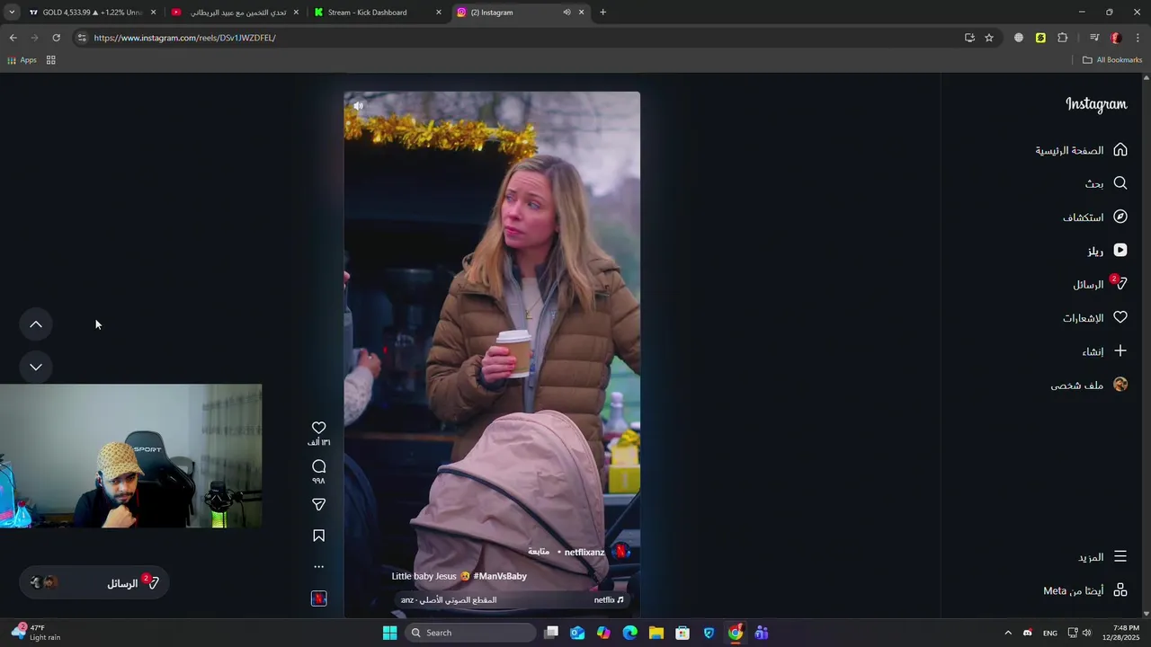
Task: Switch to the Stream - Kick Dashboard tab
Action: [378, 13]
